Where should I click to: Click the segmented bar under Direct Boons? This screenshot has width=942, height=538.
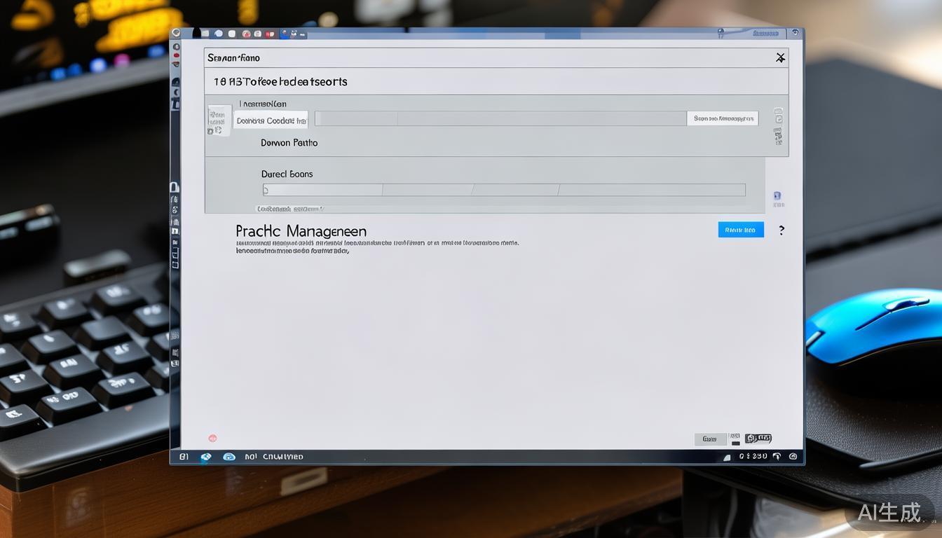point(503,190)
